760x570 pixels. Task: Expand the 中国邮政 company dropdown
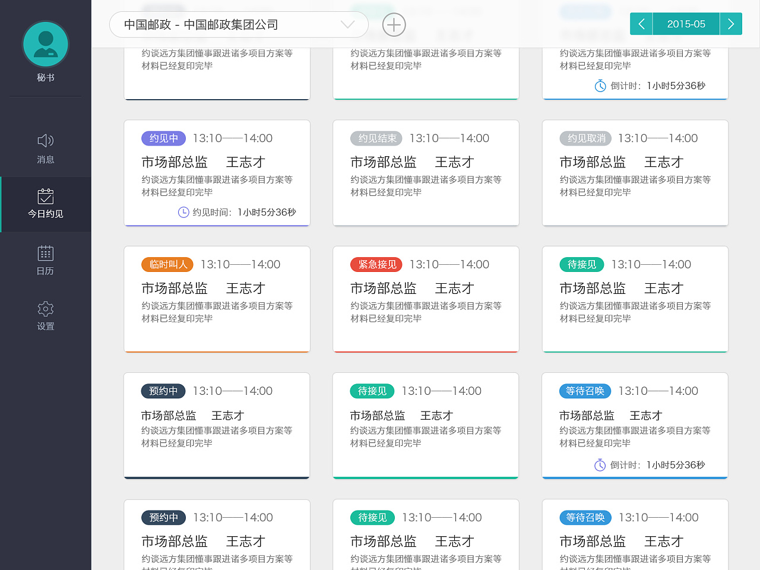(347, 24)
